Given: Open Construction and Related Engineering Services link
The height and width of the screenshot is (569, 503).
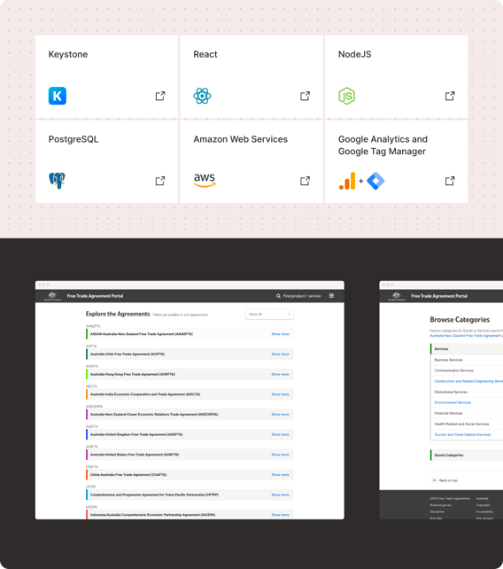Looking at the screenshot, I should pos(468,381).
